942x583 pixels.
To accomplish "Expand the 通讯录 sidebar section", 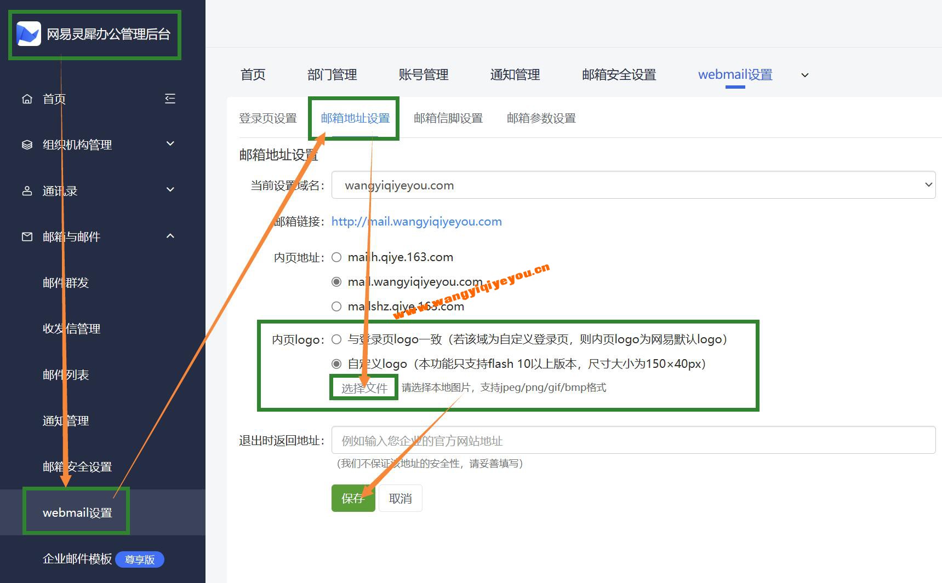I will tap(170, 189).
